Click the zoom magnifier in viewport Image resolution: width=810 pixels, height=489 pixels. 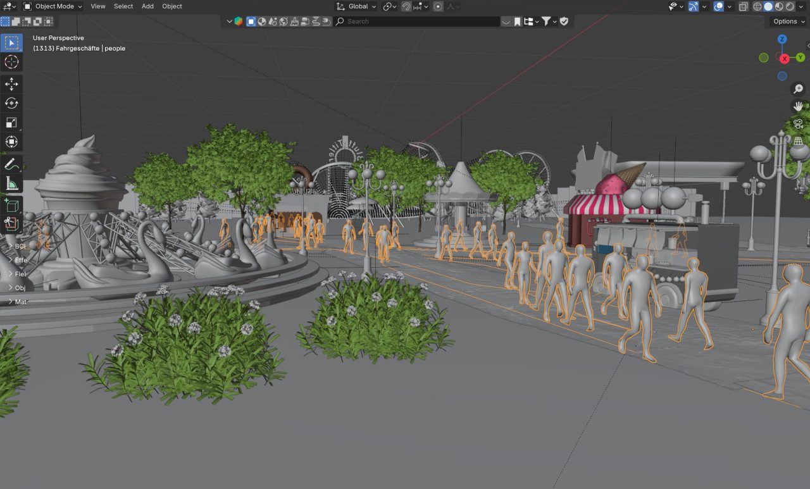799,89
